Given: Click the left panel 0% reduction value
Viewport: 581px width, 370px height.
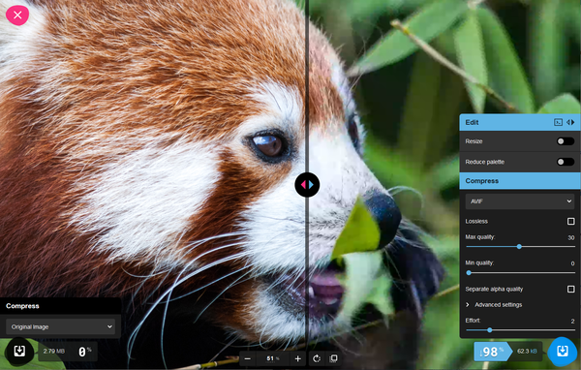Looking at the screenshot, I should [x=85, y=352].
